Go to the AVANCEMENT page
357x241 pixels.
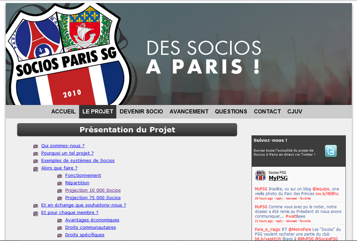(189, 112)
